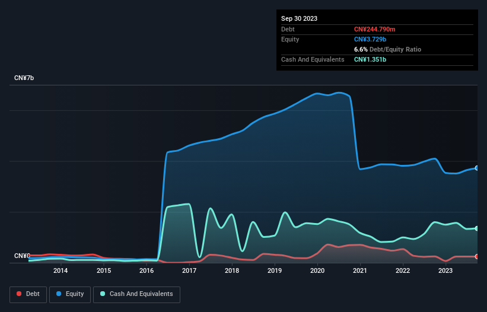Click the 2020 x-axis label
Viewport: 487px width, 312px height.
317,270
